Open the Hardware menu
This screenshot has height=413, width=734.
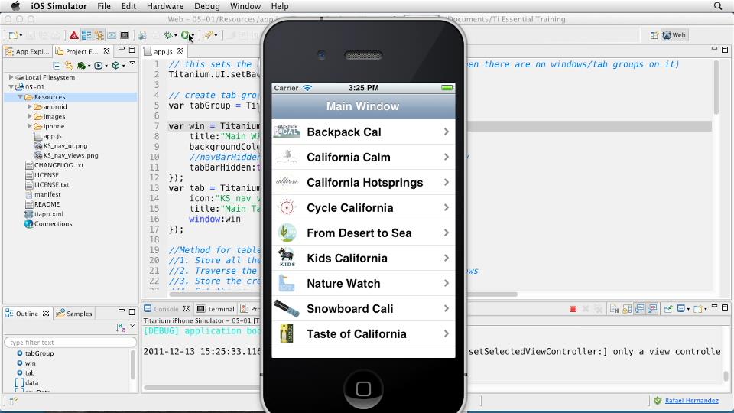click(x=165, y=6)
